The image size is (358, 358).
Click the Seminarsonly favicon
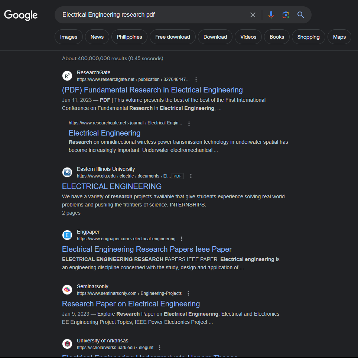(x=67, y=290)
